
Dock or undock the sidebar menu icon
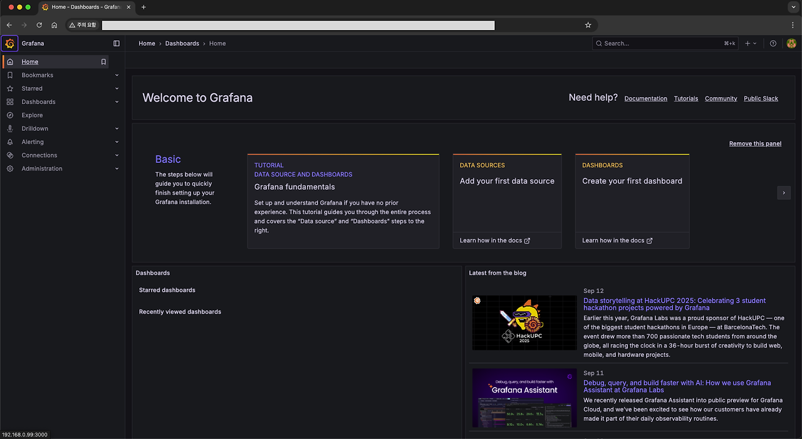[x=117, y=43]
